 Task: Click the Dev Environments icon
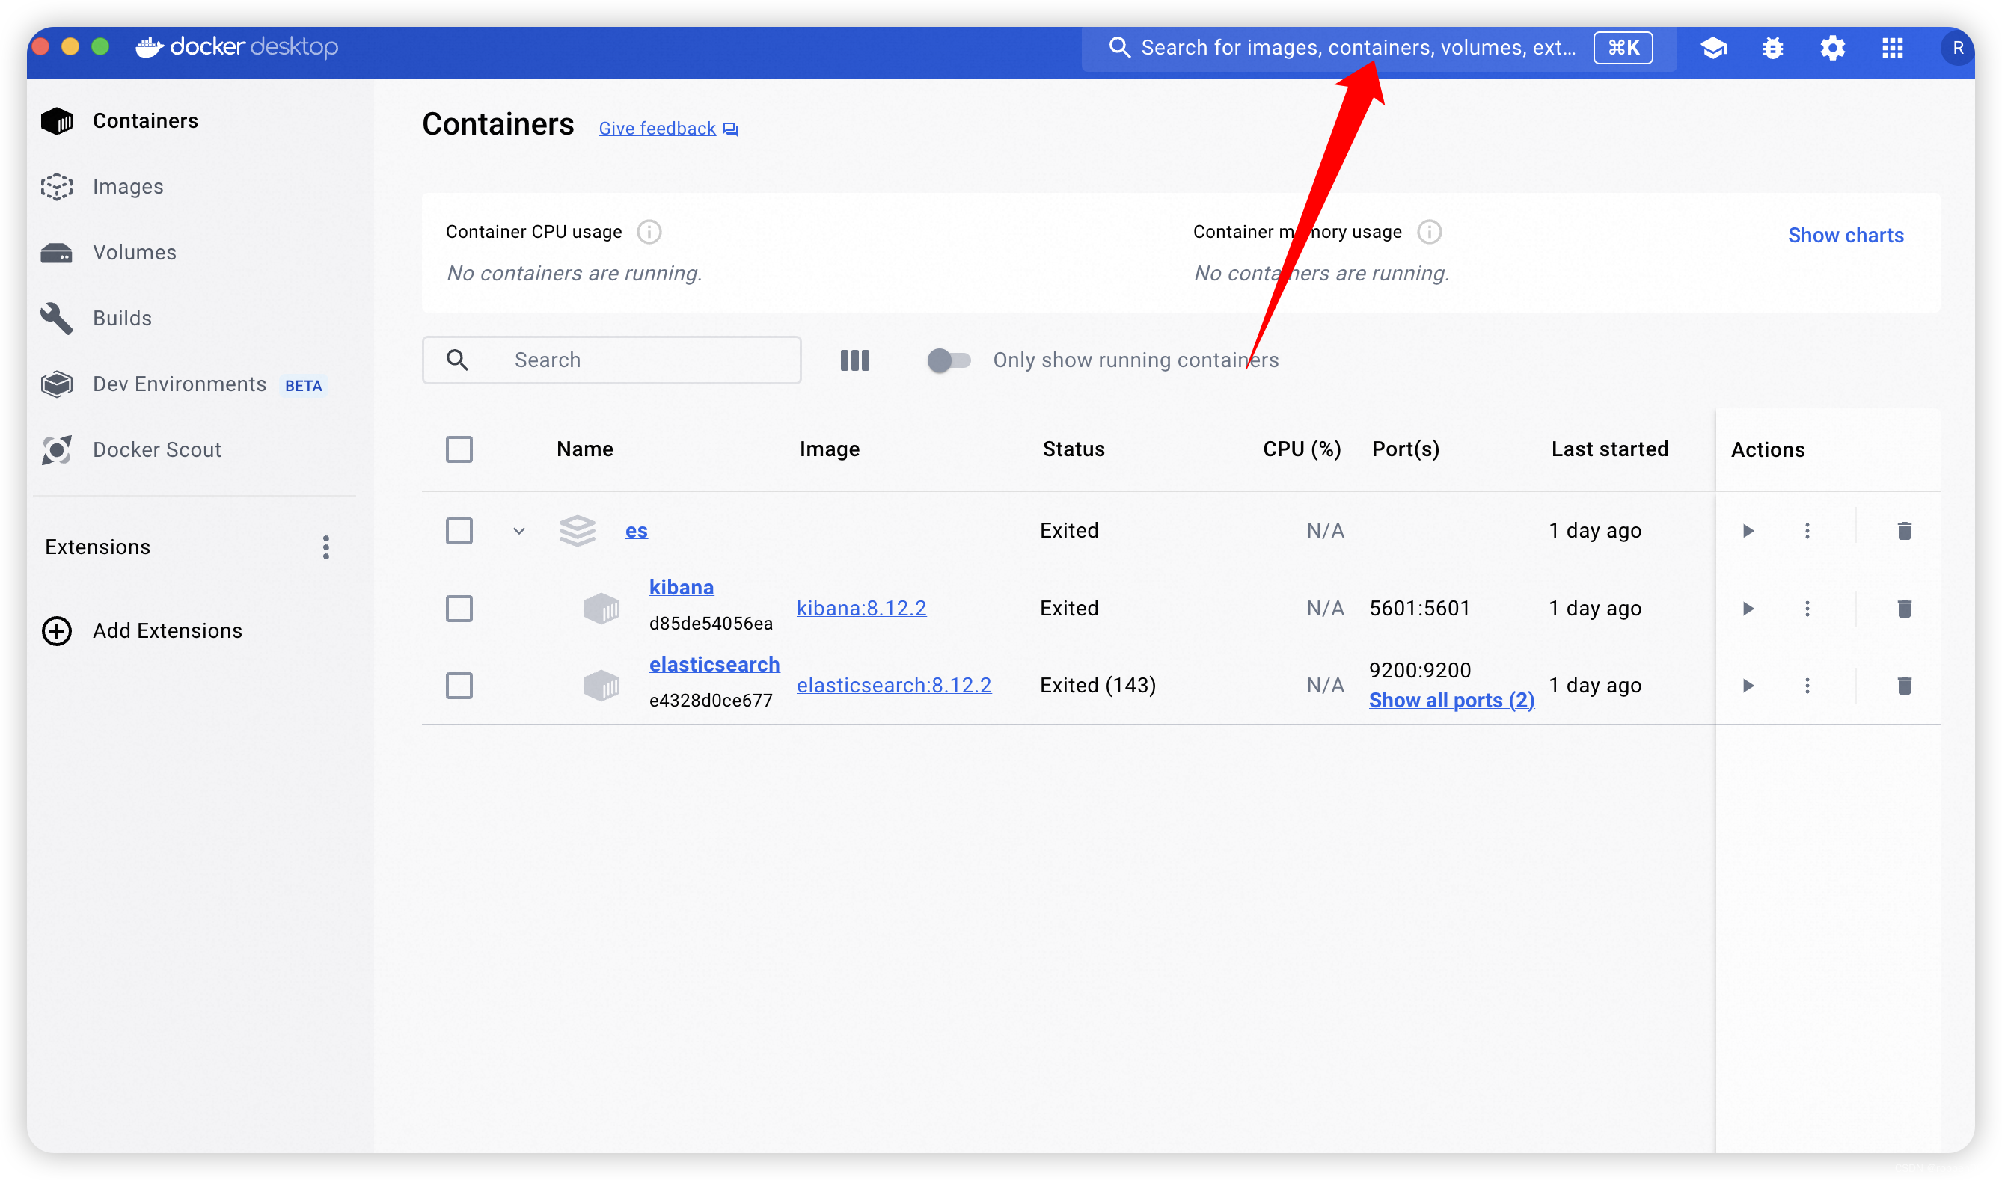click(56, 384)
